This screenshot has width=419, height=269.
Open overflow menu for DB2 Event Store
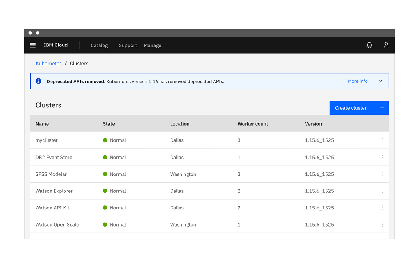coord(382,157)
